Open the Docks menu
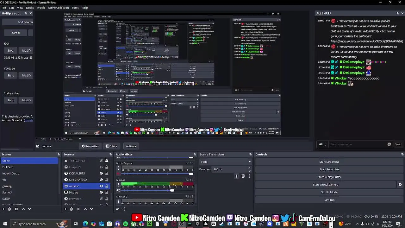 click(30, 8)
